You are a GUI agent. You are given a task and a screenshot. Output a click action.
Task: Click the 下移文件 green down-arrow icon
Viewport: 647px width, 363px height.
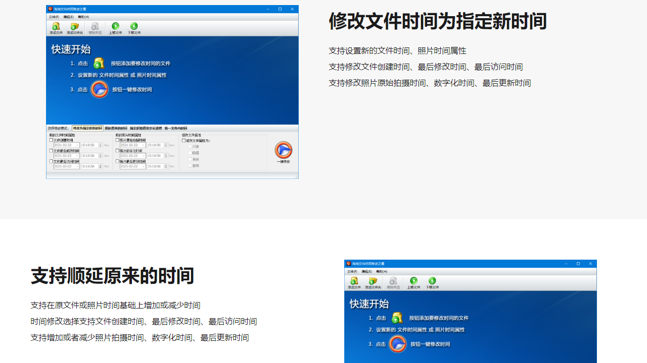click(x=134, y=27)
